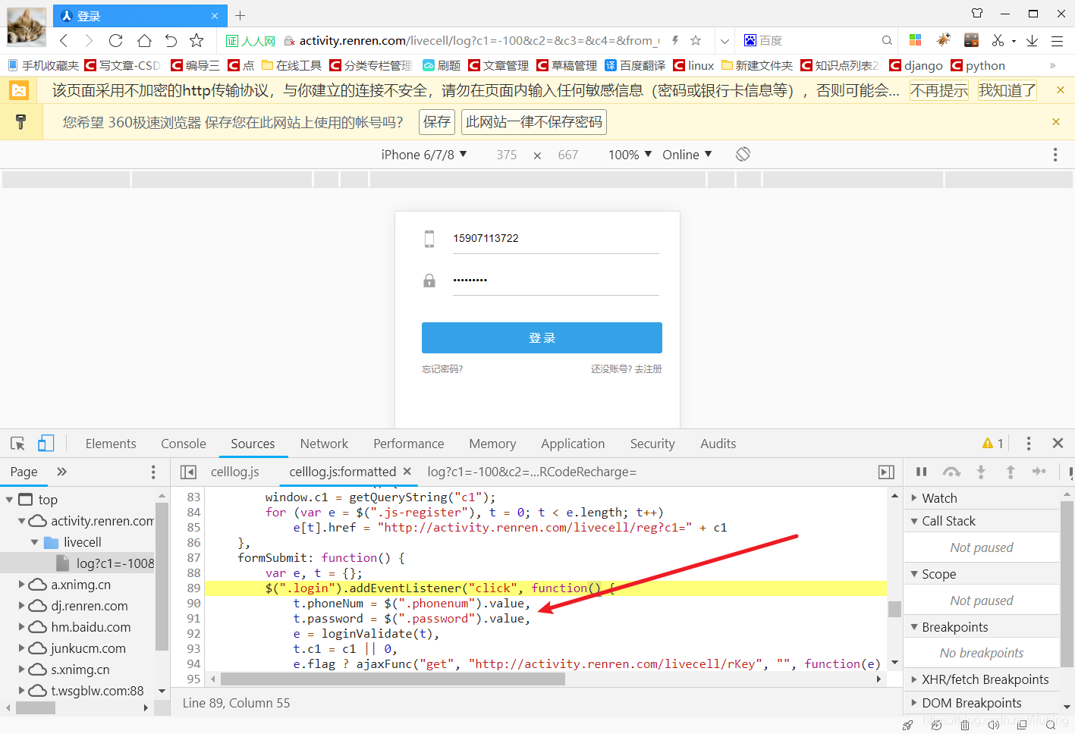
Task: Collapse activity.renren.com tree node
Action: (22, 521)
